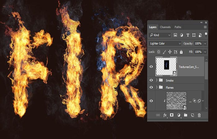This screenshot has height=139, width=217.
Task: Switch to the Paths tab
Action: [x=178, y=27]
